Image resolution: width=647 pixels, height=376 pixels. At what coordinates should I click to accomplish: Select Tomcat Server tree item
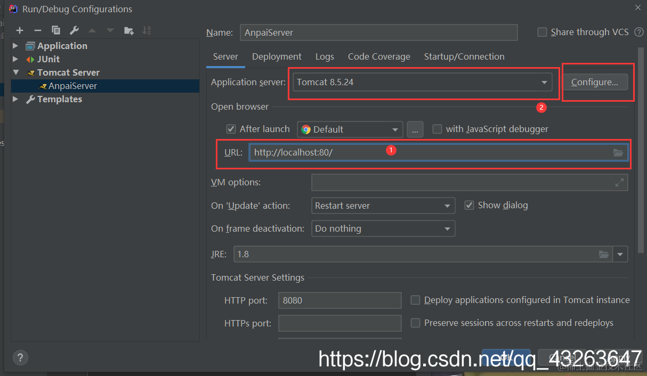click(x=68, y=72)
